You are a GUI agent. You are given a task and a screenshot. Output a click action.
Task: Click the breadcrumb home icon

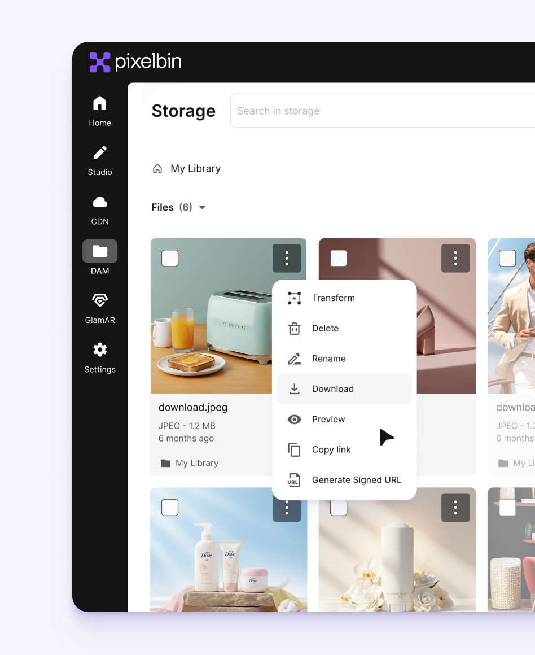(x=157, y=168)
